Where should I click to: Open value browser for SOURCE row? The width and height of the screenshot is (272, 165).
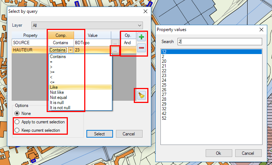tap(115, 43)
